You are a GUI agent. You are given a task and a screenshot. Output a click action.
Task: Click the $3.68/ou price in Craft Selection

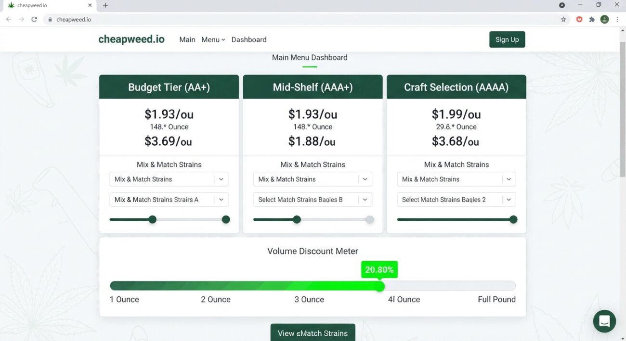click(456, 141)
